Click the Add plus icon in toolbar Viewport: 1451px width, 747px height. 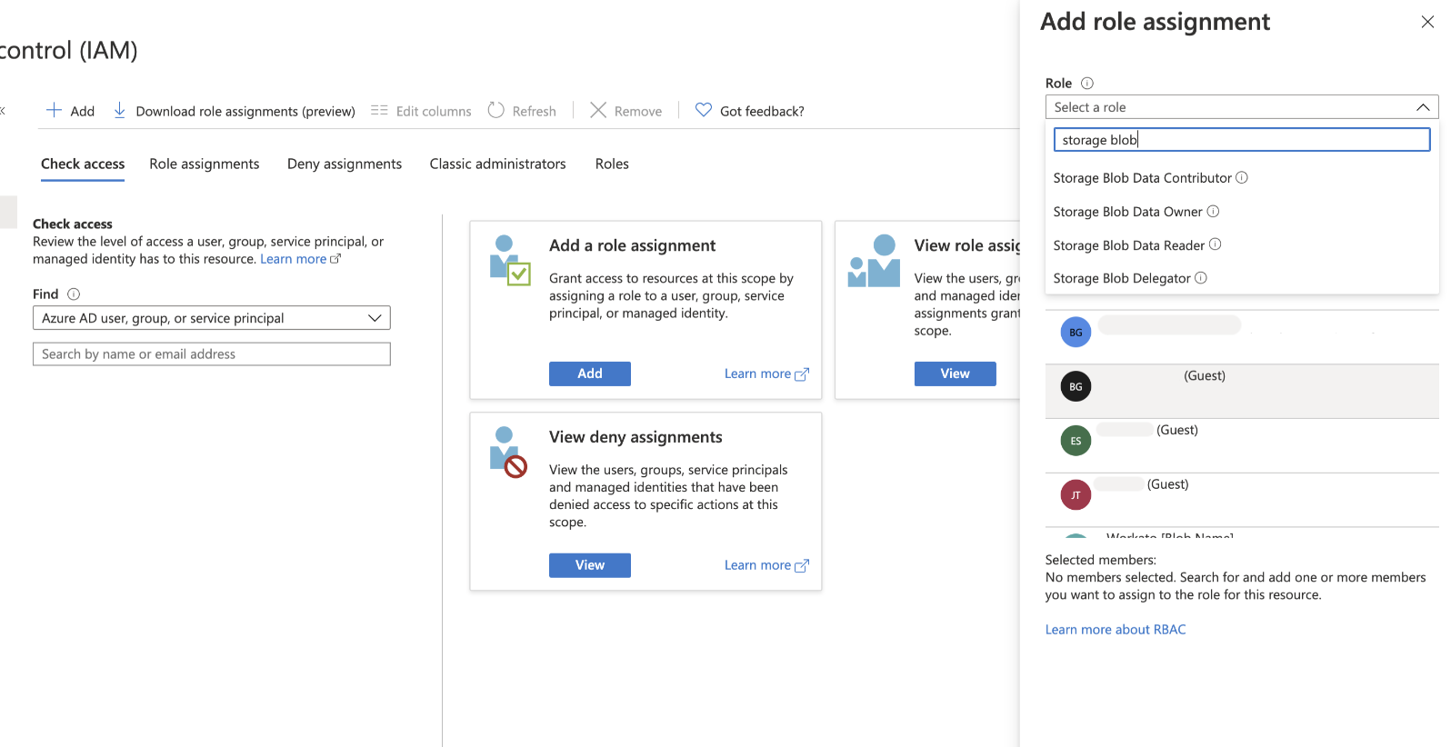tap(54, 110)
